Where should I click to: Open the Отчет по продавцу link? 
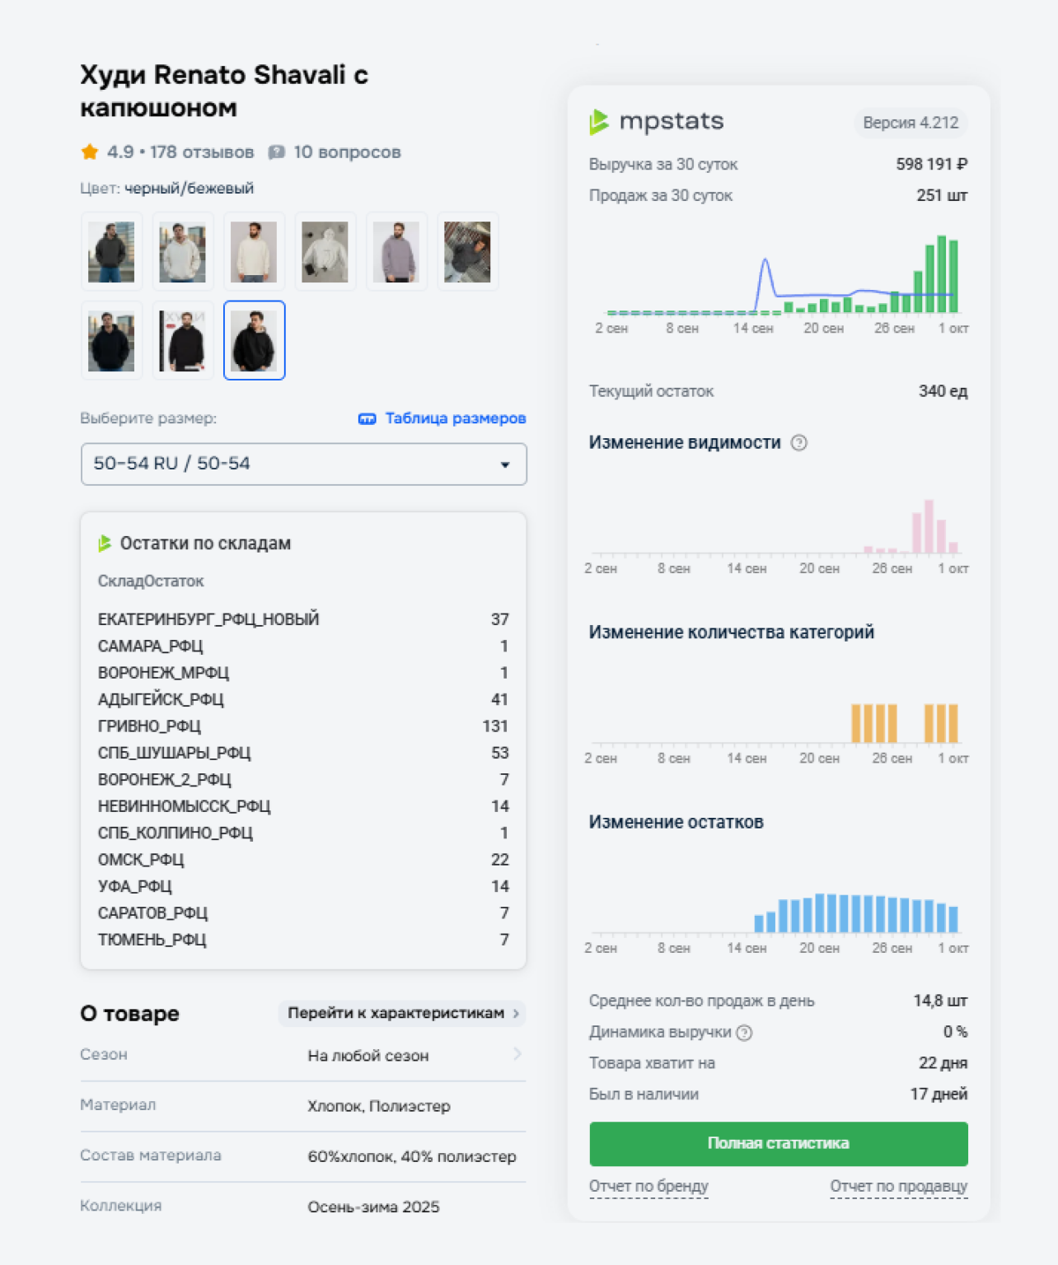(898, 1186)
